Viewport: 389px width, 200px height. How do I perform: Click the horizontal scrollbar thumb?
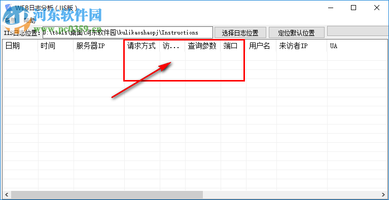[107, 194]
